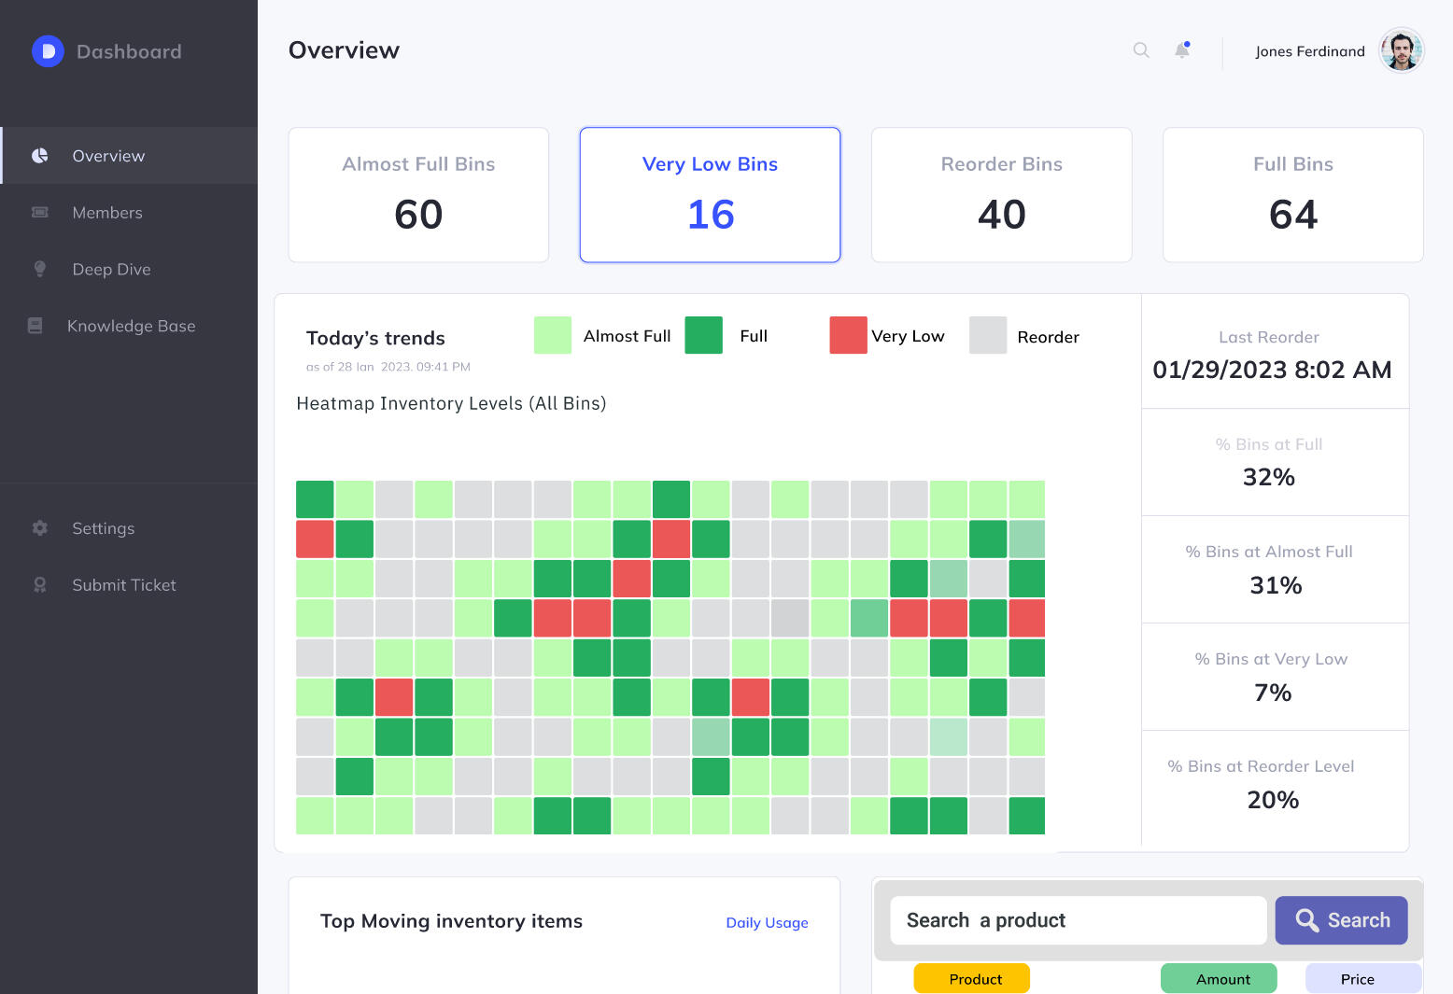Image resolution: width=1453 pixels, height=994 pixels.
Task: Click the Members sidebar icon
Action: coord(40,213)
